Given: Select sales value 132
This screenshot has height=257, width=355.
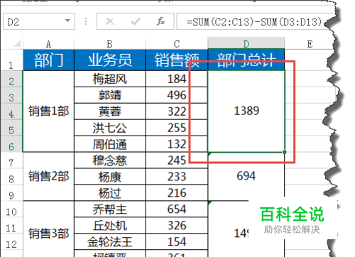Looking at the screenshot, I should click(177, 144).
